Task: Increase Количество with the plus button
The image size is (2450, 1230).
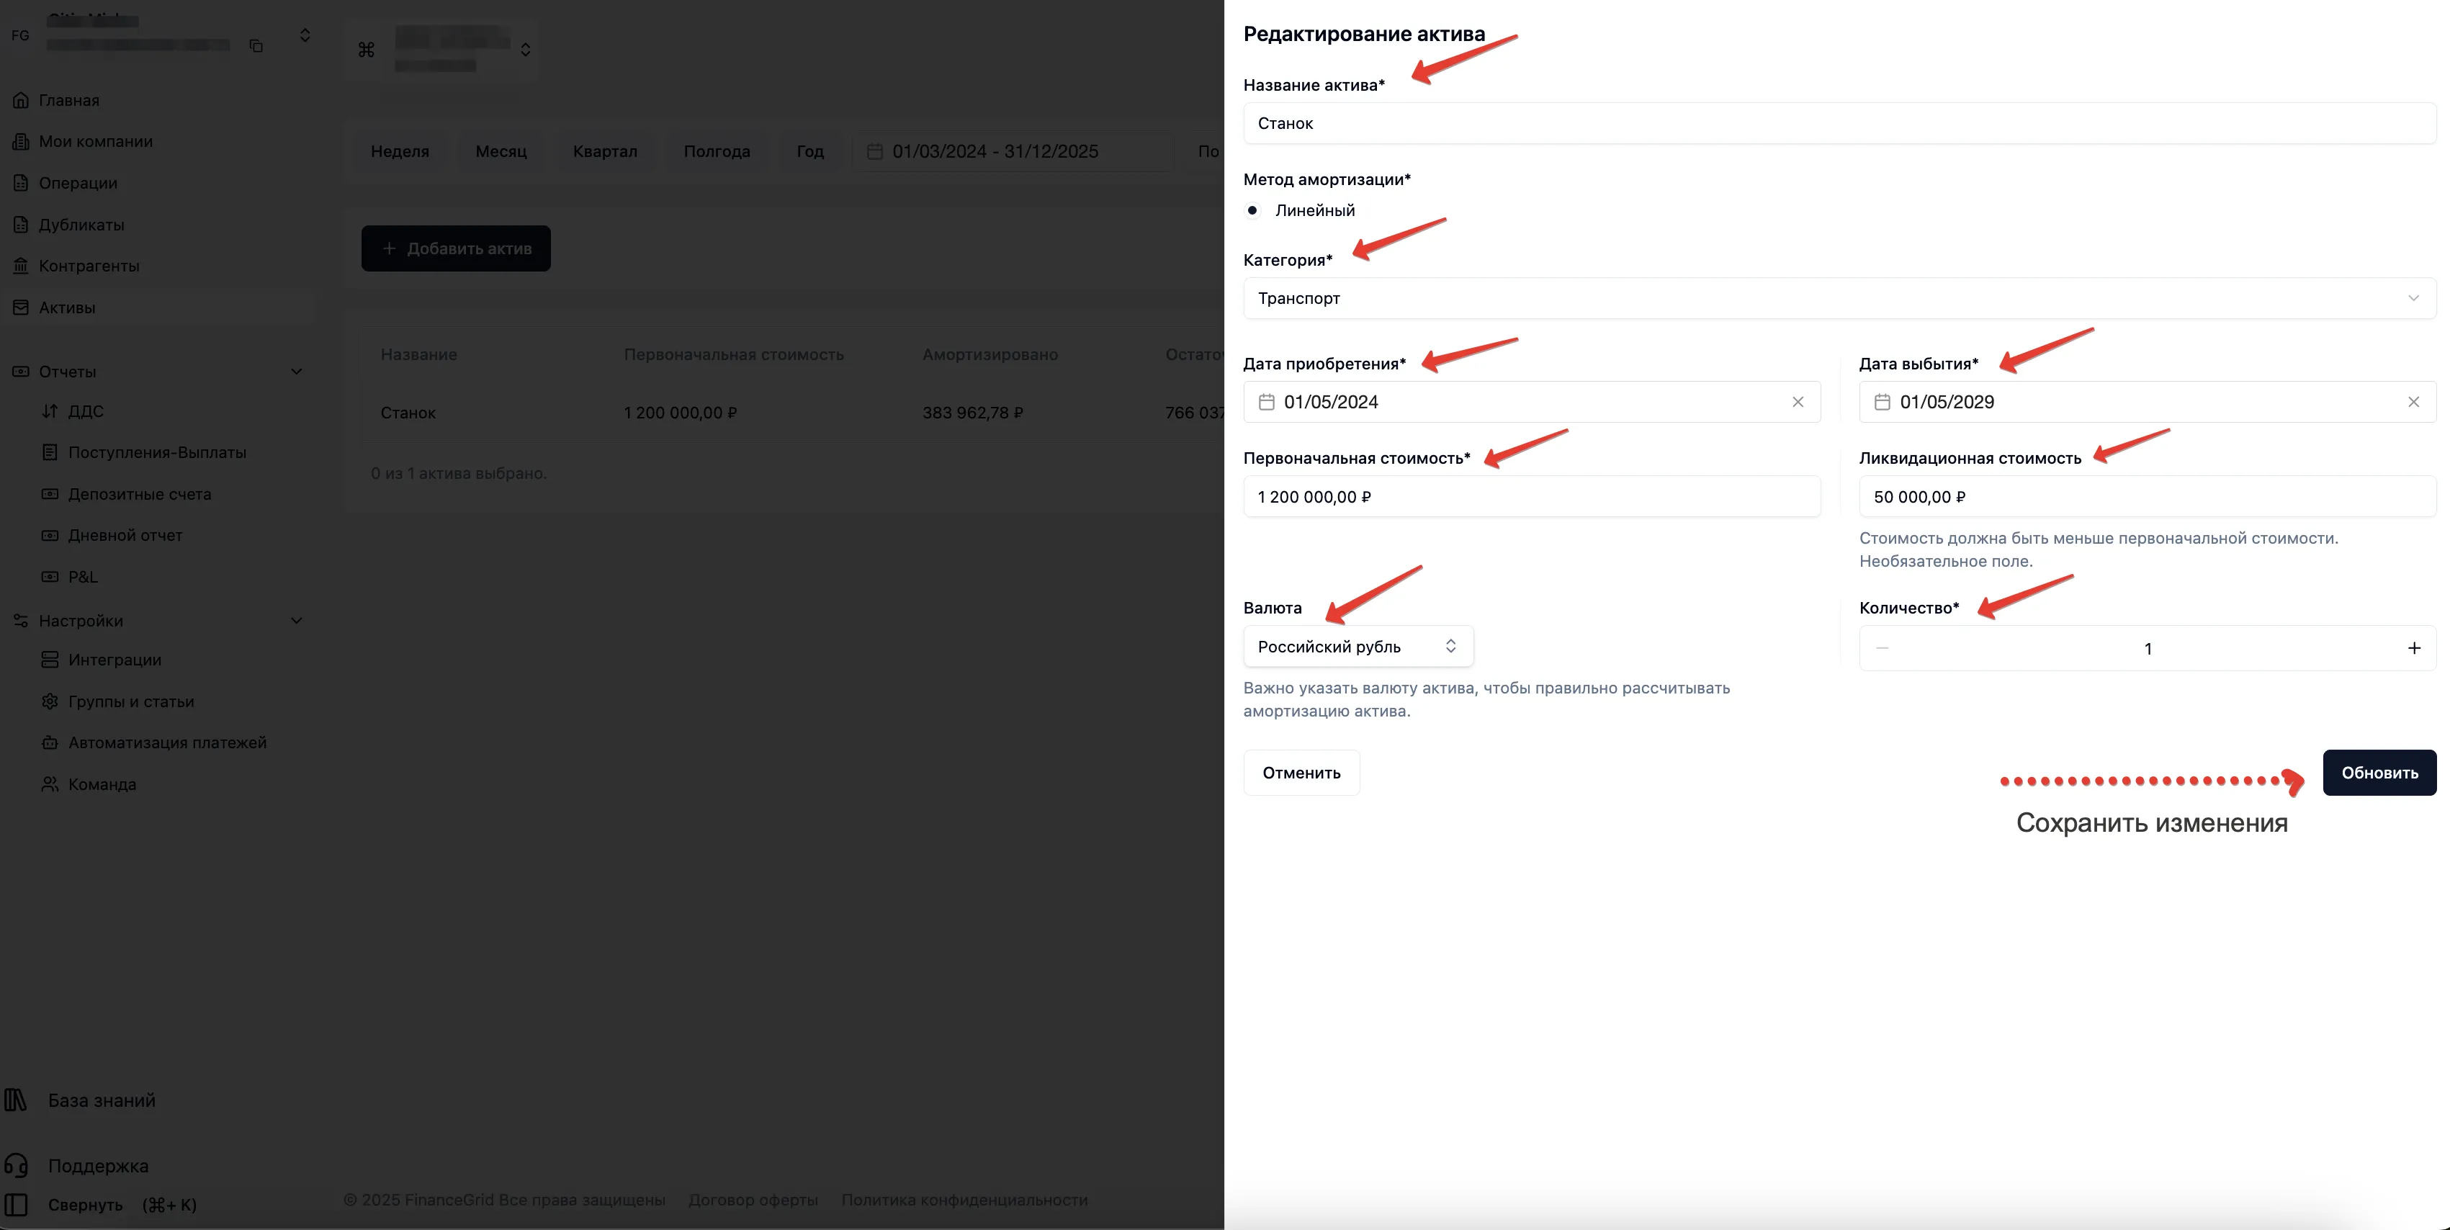Action: click(x=2413, y=648)
